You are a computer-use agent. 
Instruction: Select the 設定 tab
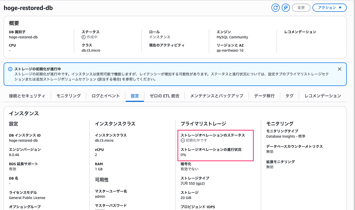point(135,96)
